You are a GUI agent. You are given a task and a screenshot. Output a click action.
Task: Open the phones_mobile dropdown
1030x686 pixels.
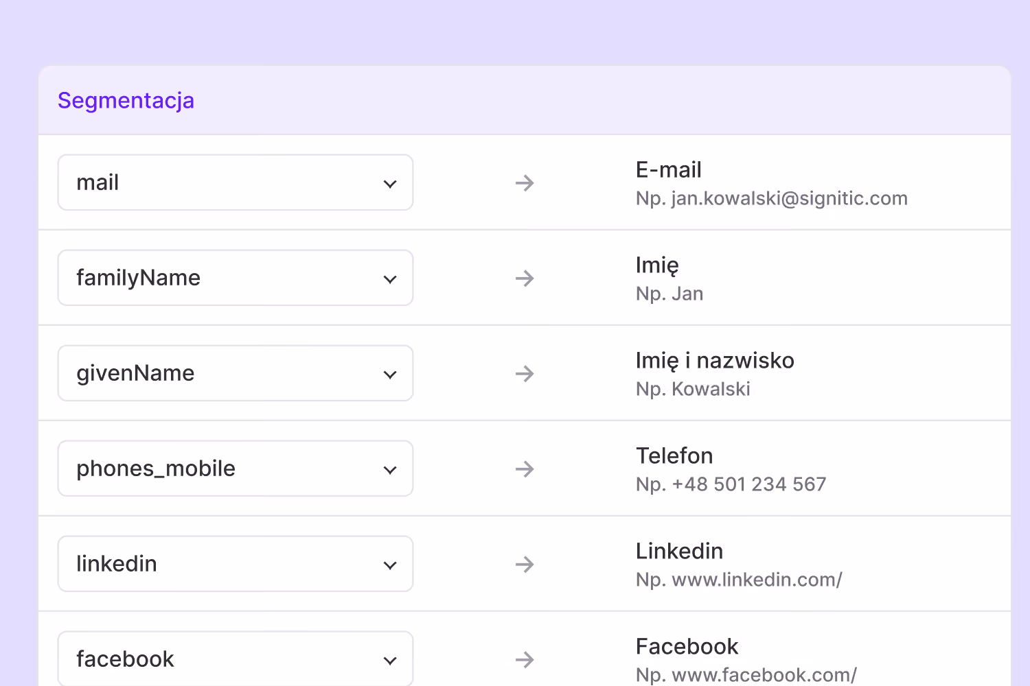point(236,469)
